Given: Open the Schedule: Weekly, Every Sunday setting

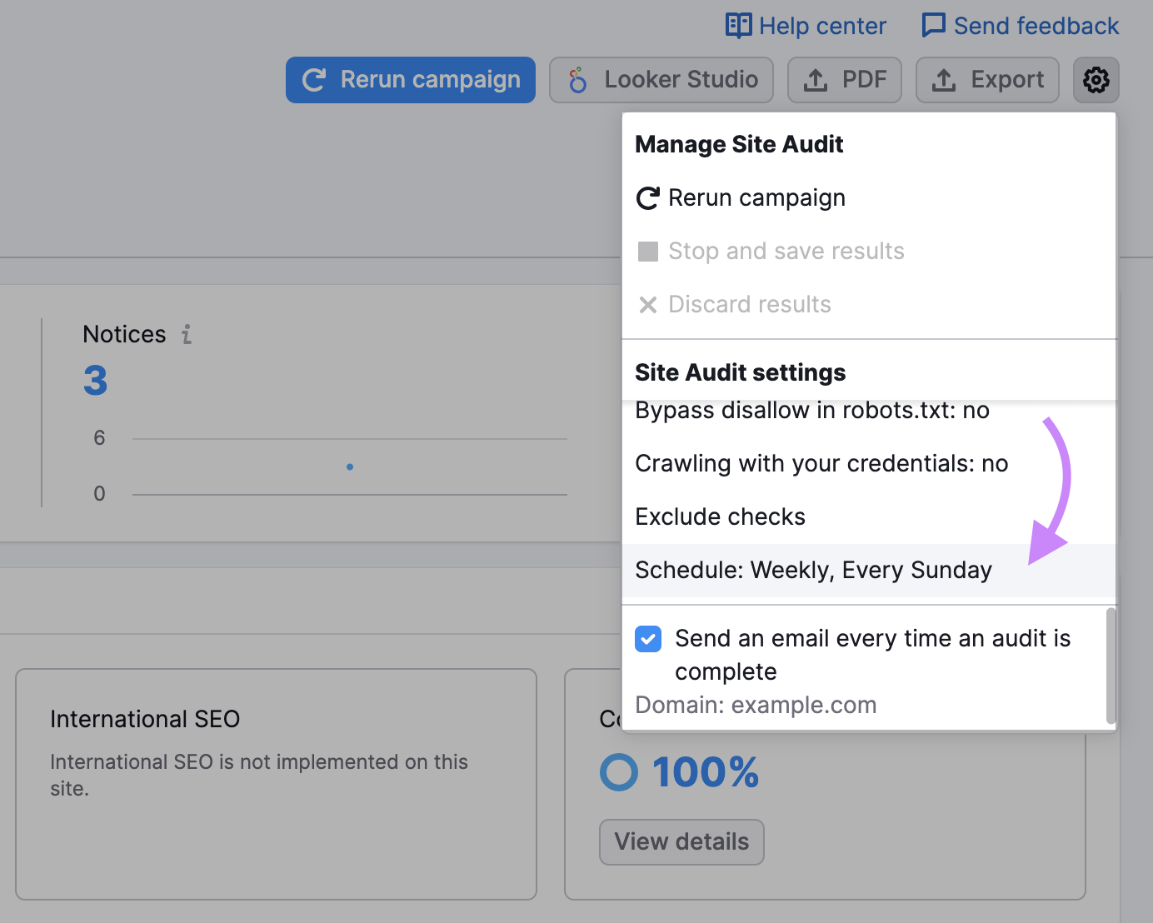Looking at the screenshot, I should click(813, 570).
